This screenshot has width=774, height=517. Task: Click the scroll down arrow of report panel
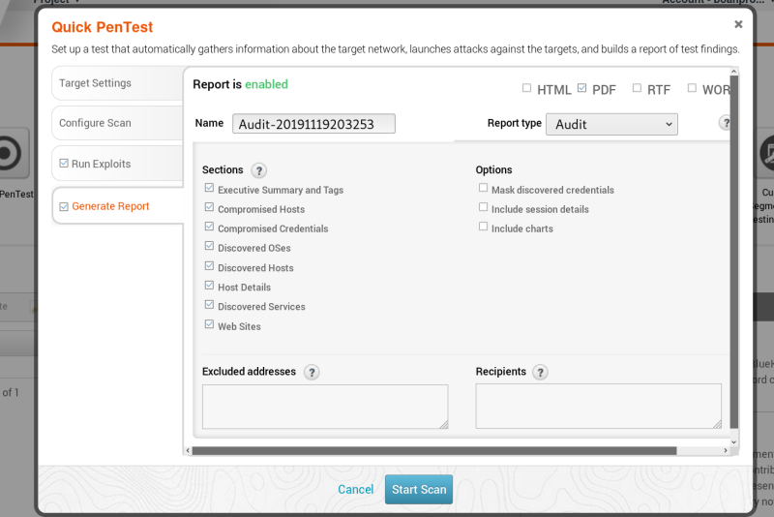(734, 441)
